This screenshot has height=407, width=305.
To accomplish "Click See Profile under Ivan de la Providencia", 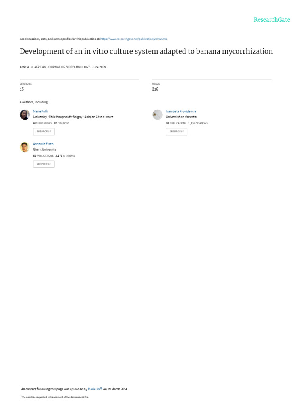I will (x=177, y=132).
